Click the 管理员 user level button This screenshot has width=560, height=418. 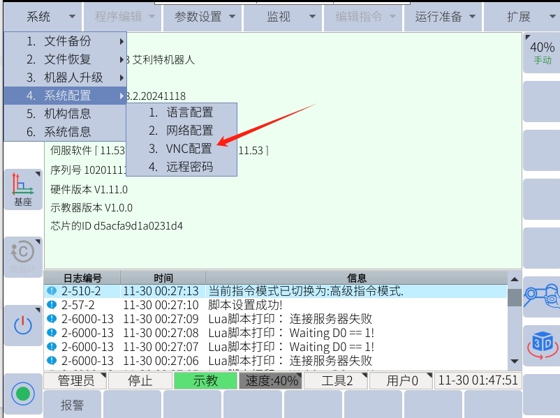(75, 381)
